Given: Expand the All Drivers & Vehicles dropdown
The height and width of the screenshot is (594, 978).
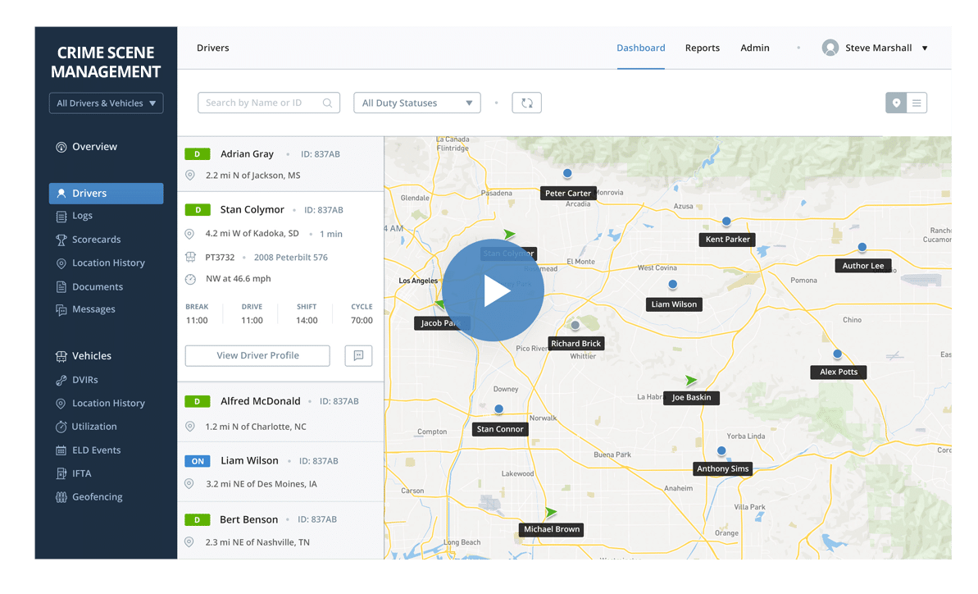Looking at the screenshot, I should 106,103.
